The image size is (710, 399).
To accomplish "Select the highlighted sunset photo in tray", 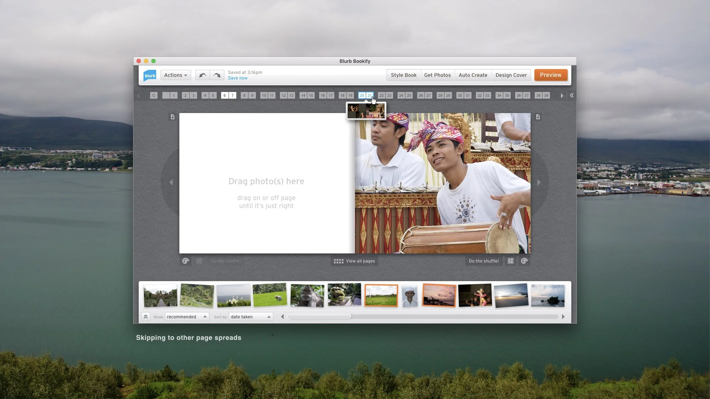I will 438,295.
